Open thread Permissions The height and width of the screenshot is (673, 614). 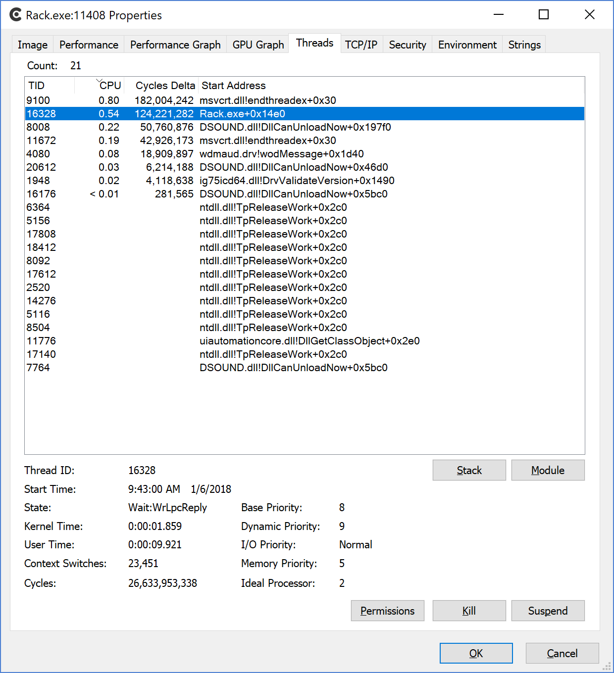(387, 611)
